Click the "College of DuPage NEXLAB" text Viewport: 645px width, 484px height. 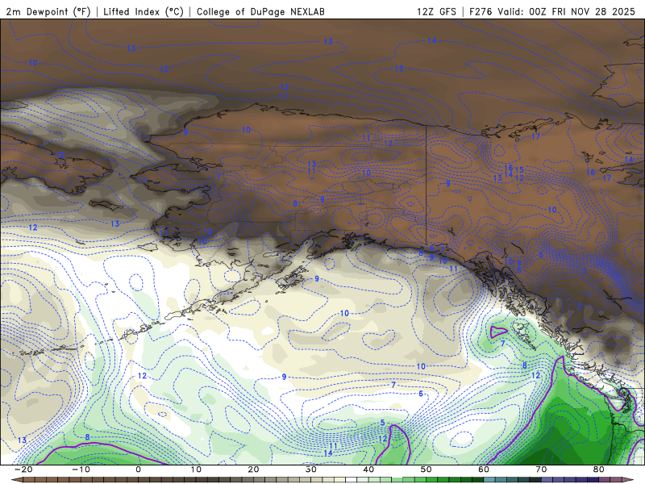[260, 11]
